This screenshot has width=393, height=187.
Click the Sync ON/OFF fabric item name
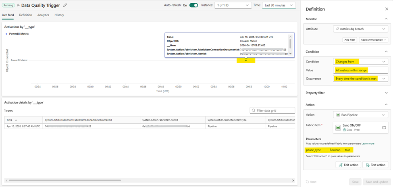pos(351,125)
